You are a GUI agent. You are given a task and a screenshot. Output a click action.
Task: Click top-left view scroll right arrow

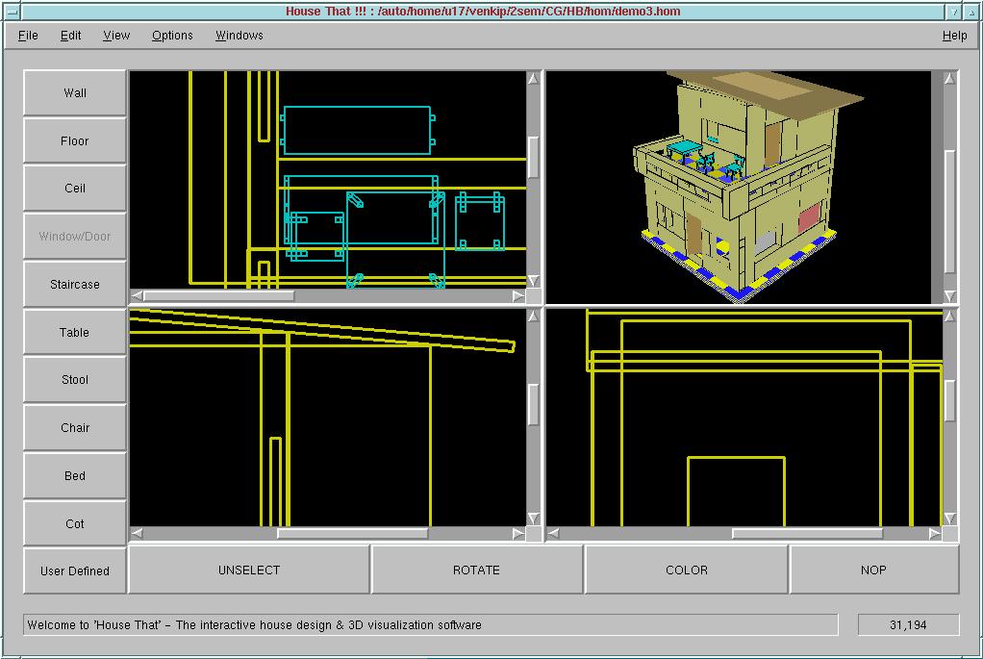click(517, 295)
